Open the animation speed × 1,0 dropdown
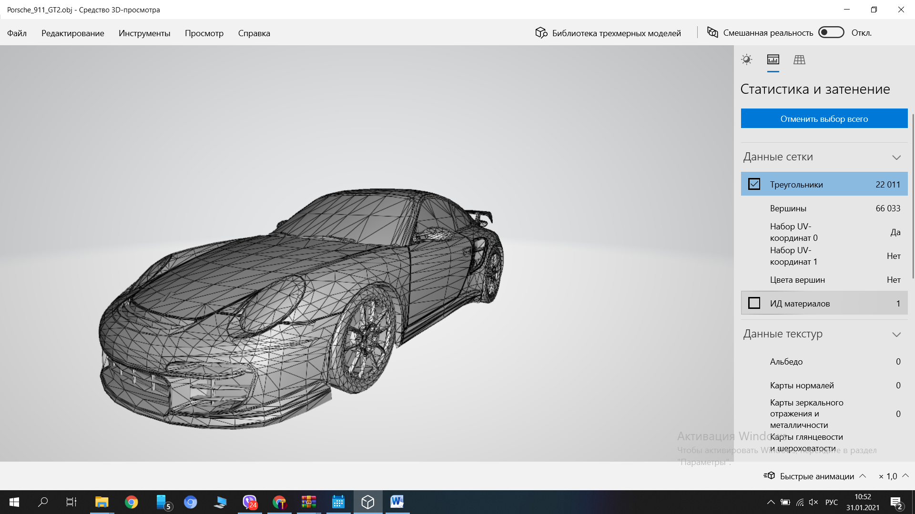The image size is (915, 514). [905, 475]
